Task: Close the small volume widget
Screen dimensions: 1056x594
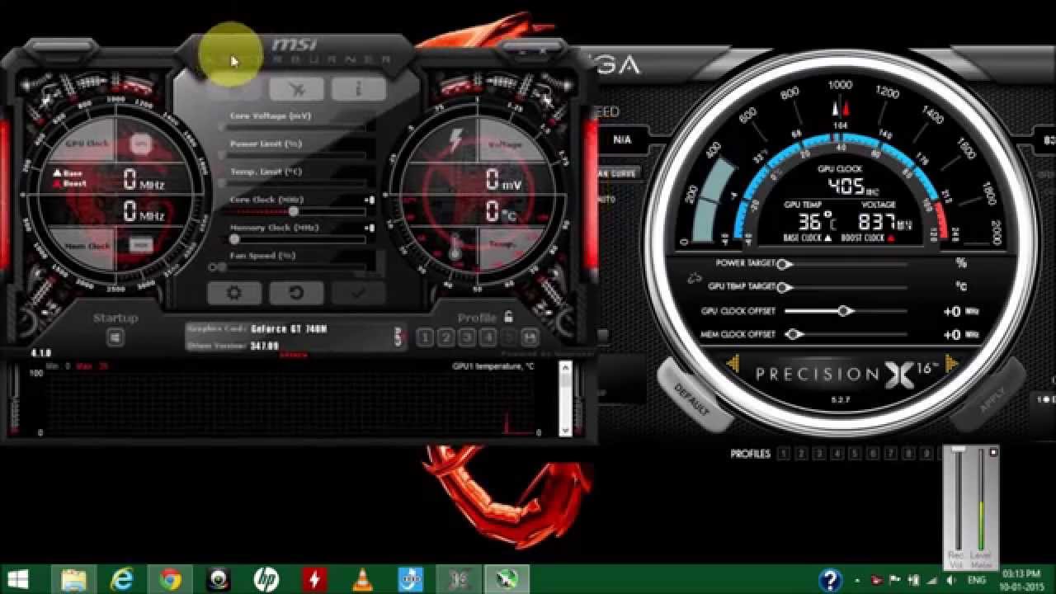Action: 993,452
